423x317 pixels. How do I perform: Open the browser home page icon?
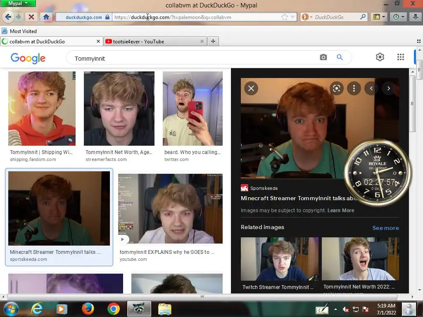tap(46, 17)
